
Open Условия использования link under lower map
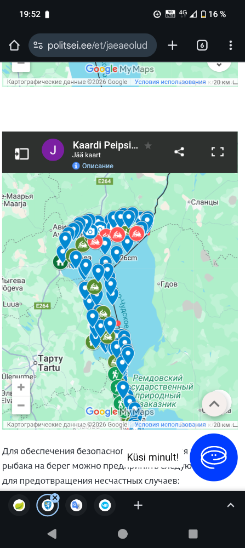click(170, 425)
